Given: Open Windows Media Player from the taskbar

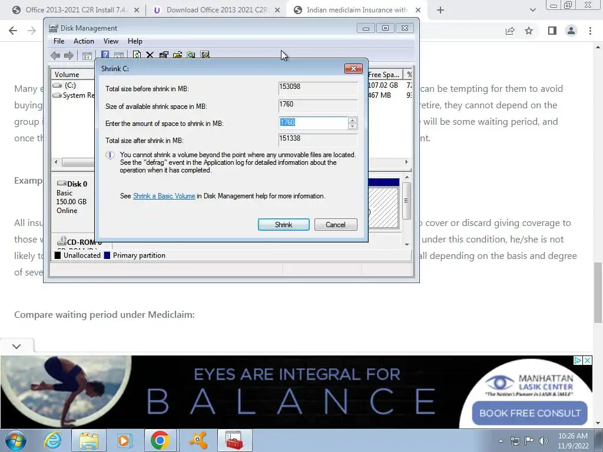Looking at the screenshot, I should pyautogui.click(x=124, y=440).
